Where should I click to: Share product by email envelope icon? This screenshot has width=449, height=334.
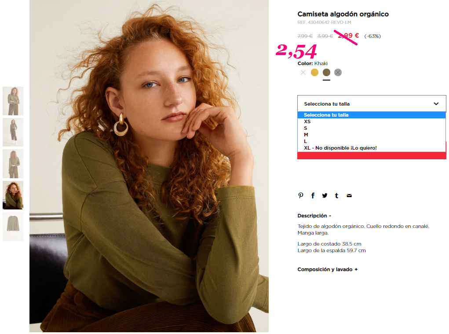click(349, 196)
